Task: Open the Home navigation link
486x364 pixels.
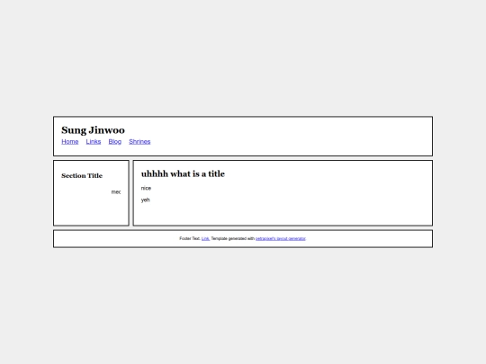Action: [69, 141]
